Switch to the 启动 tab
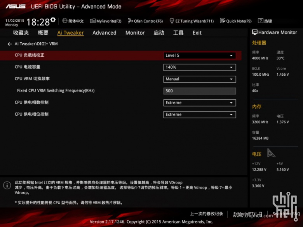The height and width of the screenshot is (227, 303). [x=158, y=33]
